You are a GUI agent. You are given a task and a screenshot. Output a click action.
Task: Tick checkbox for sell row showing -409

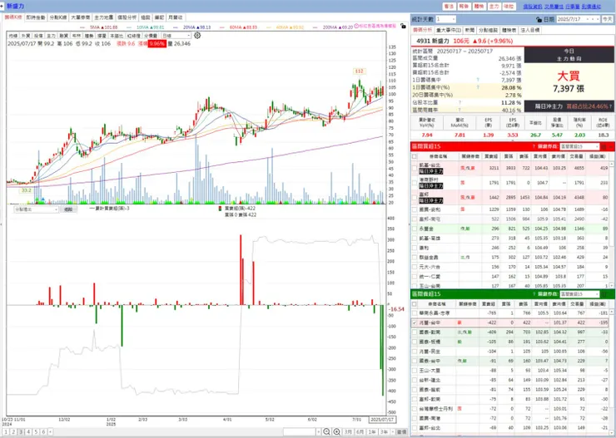[x=415, y=332]
